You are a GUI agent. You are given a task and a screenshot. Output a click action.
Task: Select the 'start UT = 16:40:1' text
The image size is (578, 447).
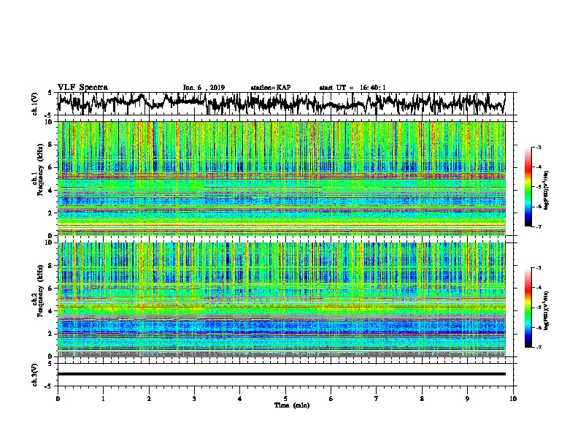tap(352, 88)
